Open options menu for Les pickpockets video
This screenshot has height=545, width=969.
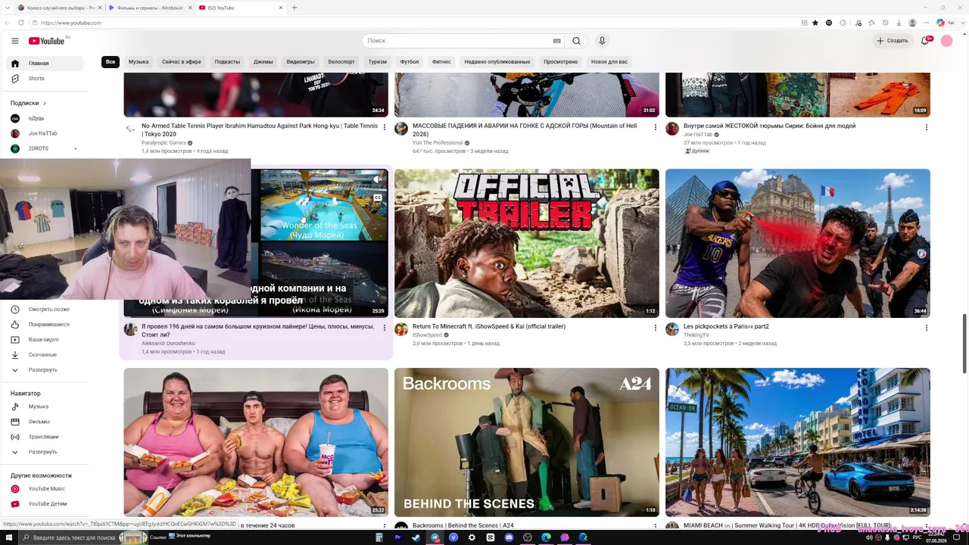pos(926,328)
